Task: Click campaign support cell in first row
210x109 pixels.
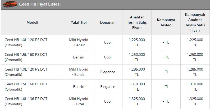Action: click(166, 42)
